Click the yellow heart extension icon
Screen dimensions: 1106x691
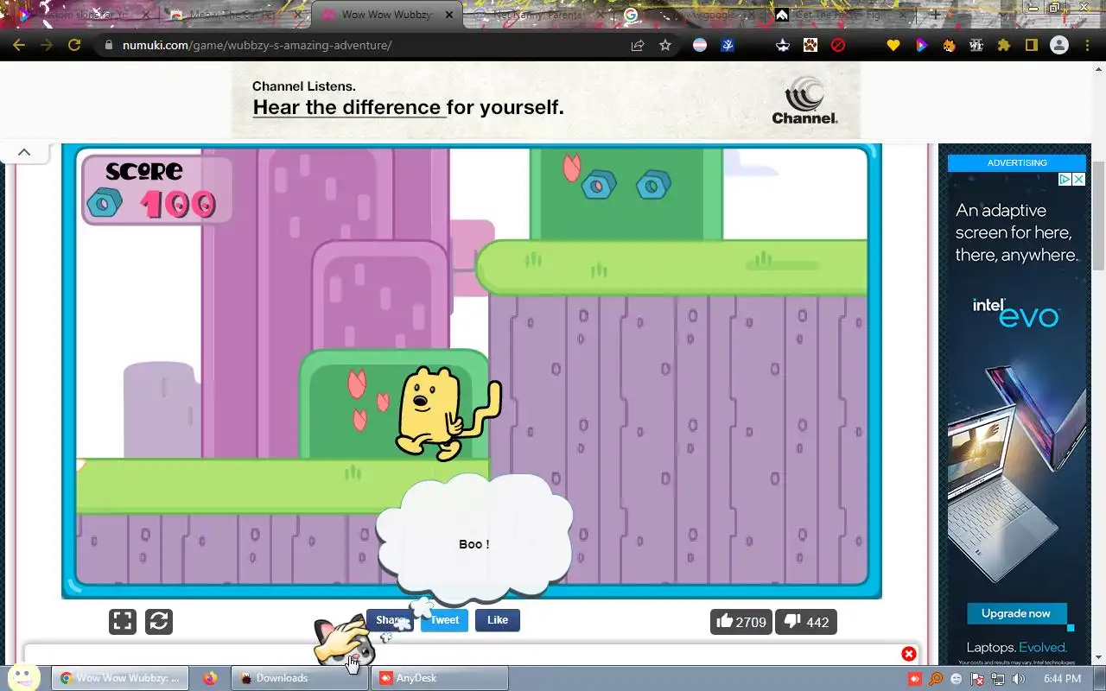click(x=893, y=45)
